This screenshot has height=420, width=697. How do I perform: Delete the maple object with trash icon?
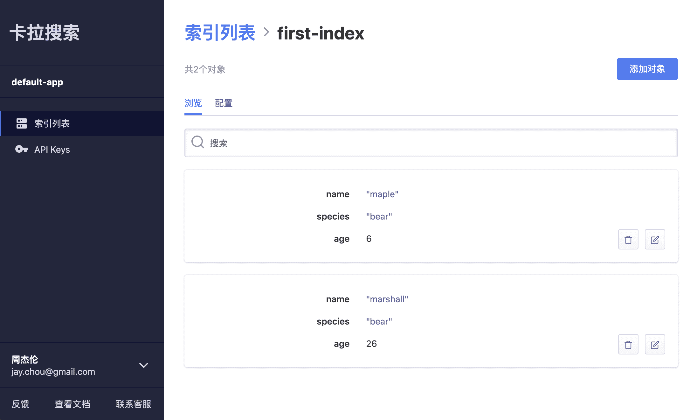tap(628, 239)
